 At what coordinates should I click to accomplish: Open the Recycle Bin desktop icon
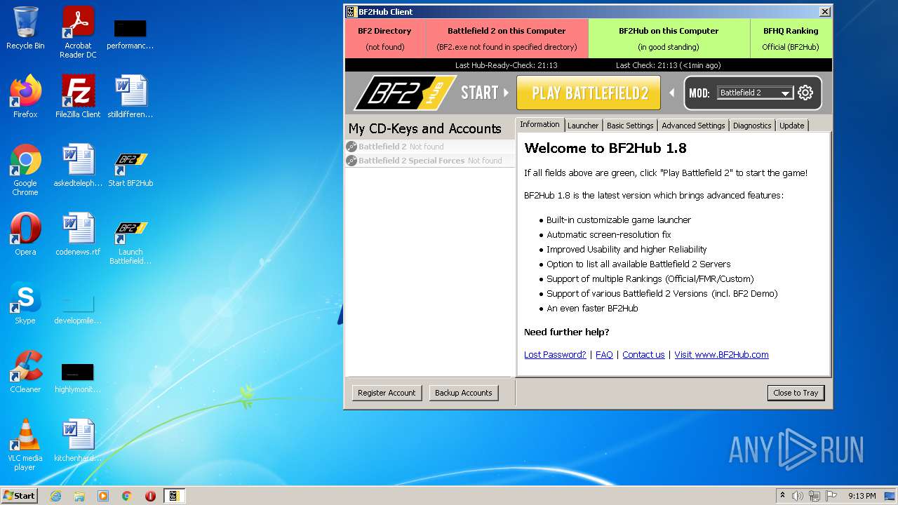pyautogui.click(x=25, y=28)
